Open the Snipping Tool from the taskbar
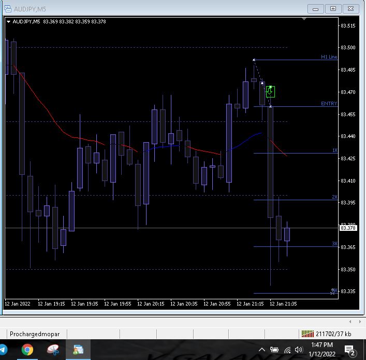 click(x=53, y=350)
